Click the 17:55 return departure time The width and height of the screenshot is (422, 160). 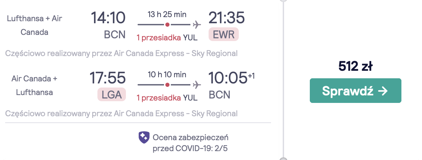point(108,78)
